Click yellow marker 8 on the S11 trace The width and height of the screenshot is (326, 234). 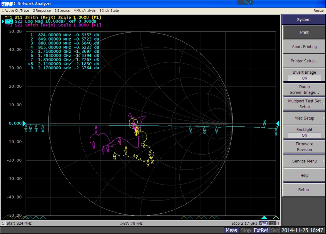pos(126,150)
